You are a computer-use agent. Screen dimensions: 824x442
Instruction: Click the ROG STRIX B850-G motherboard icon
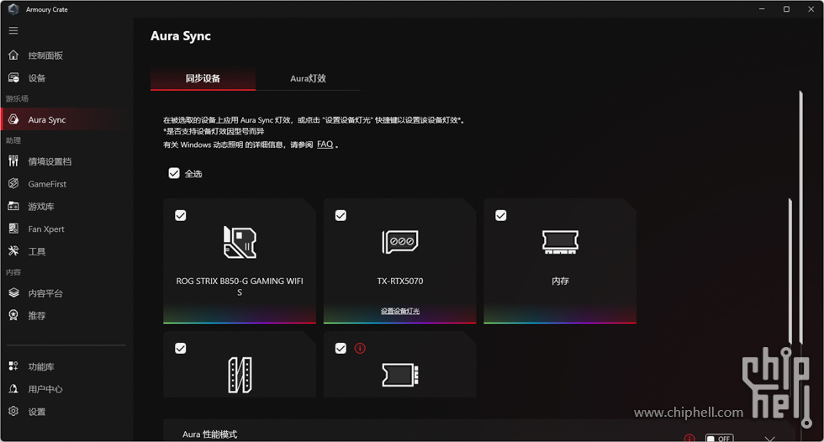240,242
